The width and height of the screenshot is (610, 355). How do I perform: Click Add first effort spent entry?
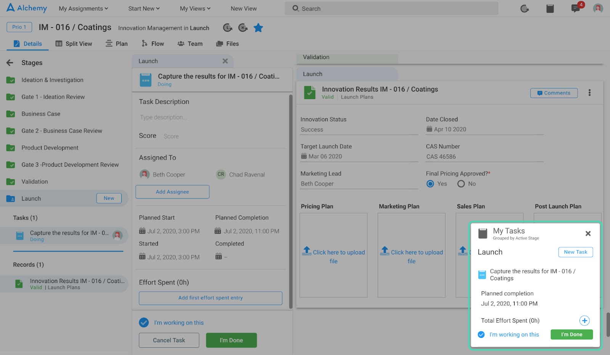click(x=210, y=298)
